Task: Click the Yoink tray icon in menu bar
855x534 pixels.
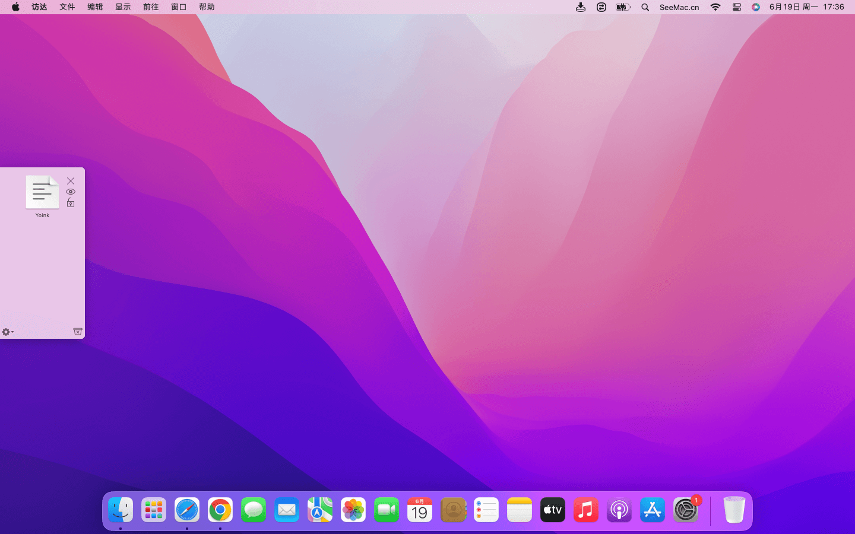Action: [581, 7]
